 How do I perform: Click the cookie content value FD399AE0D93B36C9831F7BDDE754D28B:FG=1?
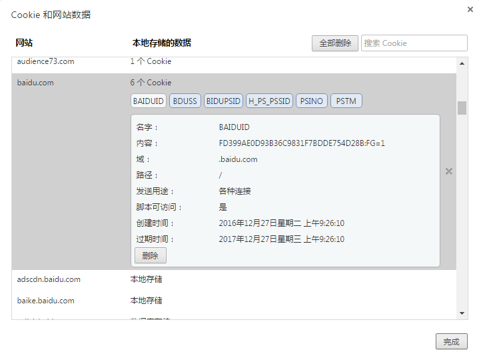(x=302, y=143)
